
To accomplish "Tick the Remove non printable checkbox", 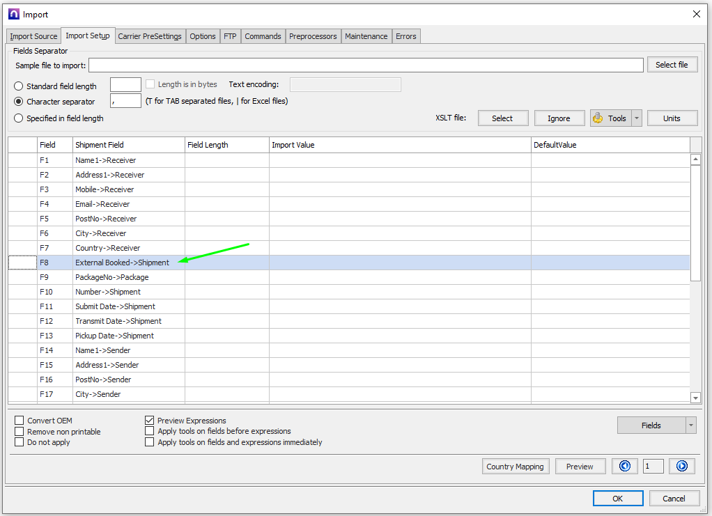I will tap(20, 432).
